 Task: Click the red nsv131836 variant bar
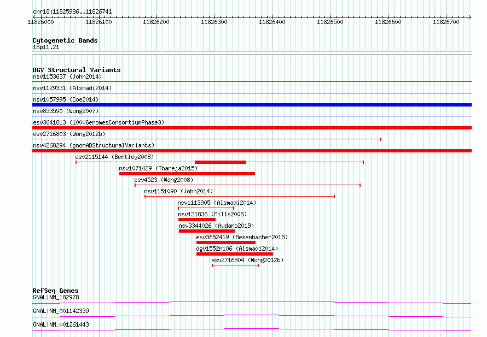point(197,220)
